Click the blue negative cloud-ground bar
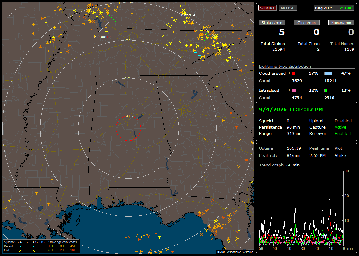The image size is (359, 256). tap(332, 73)
